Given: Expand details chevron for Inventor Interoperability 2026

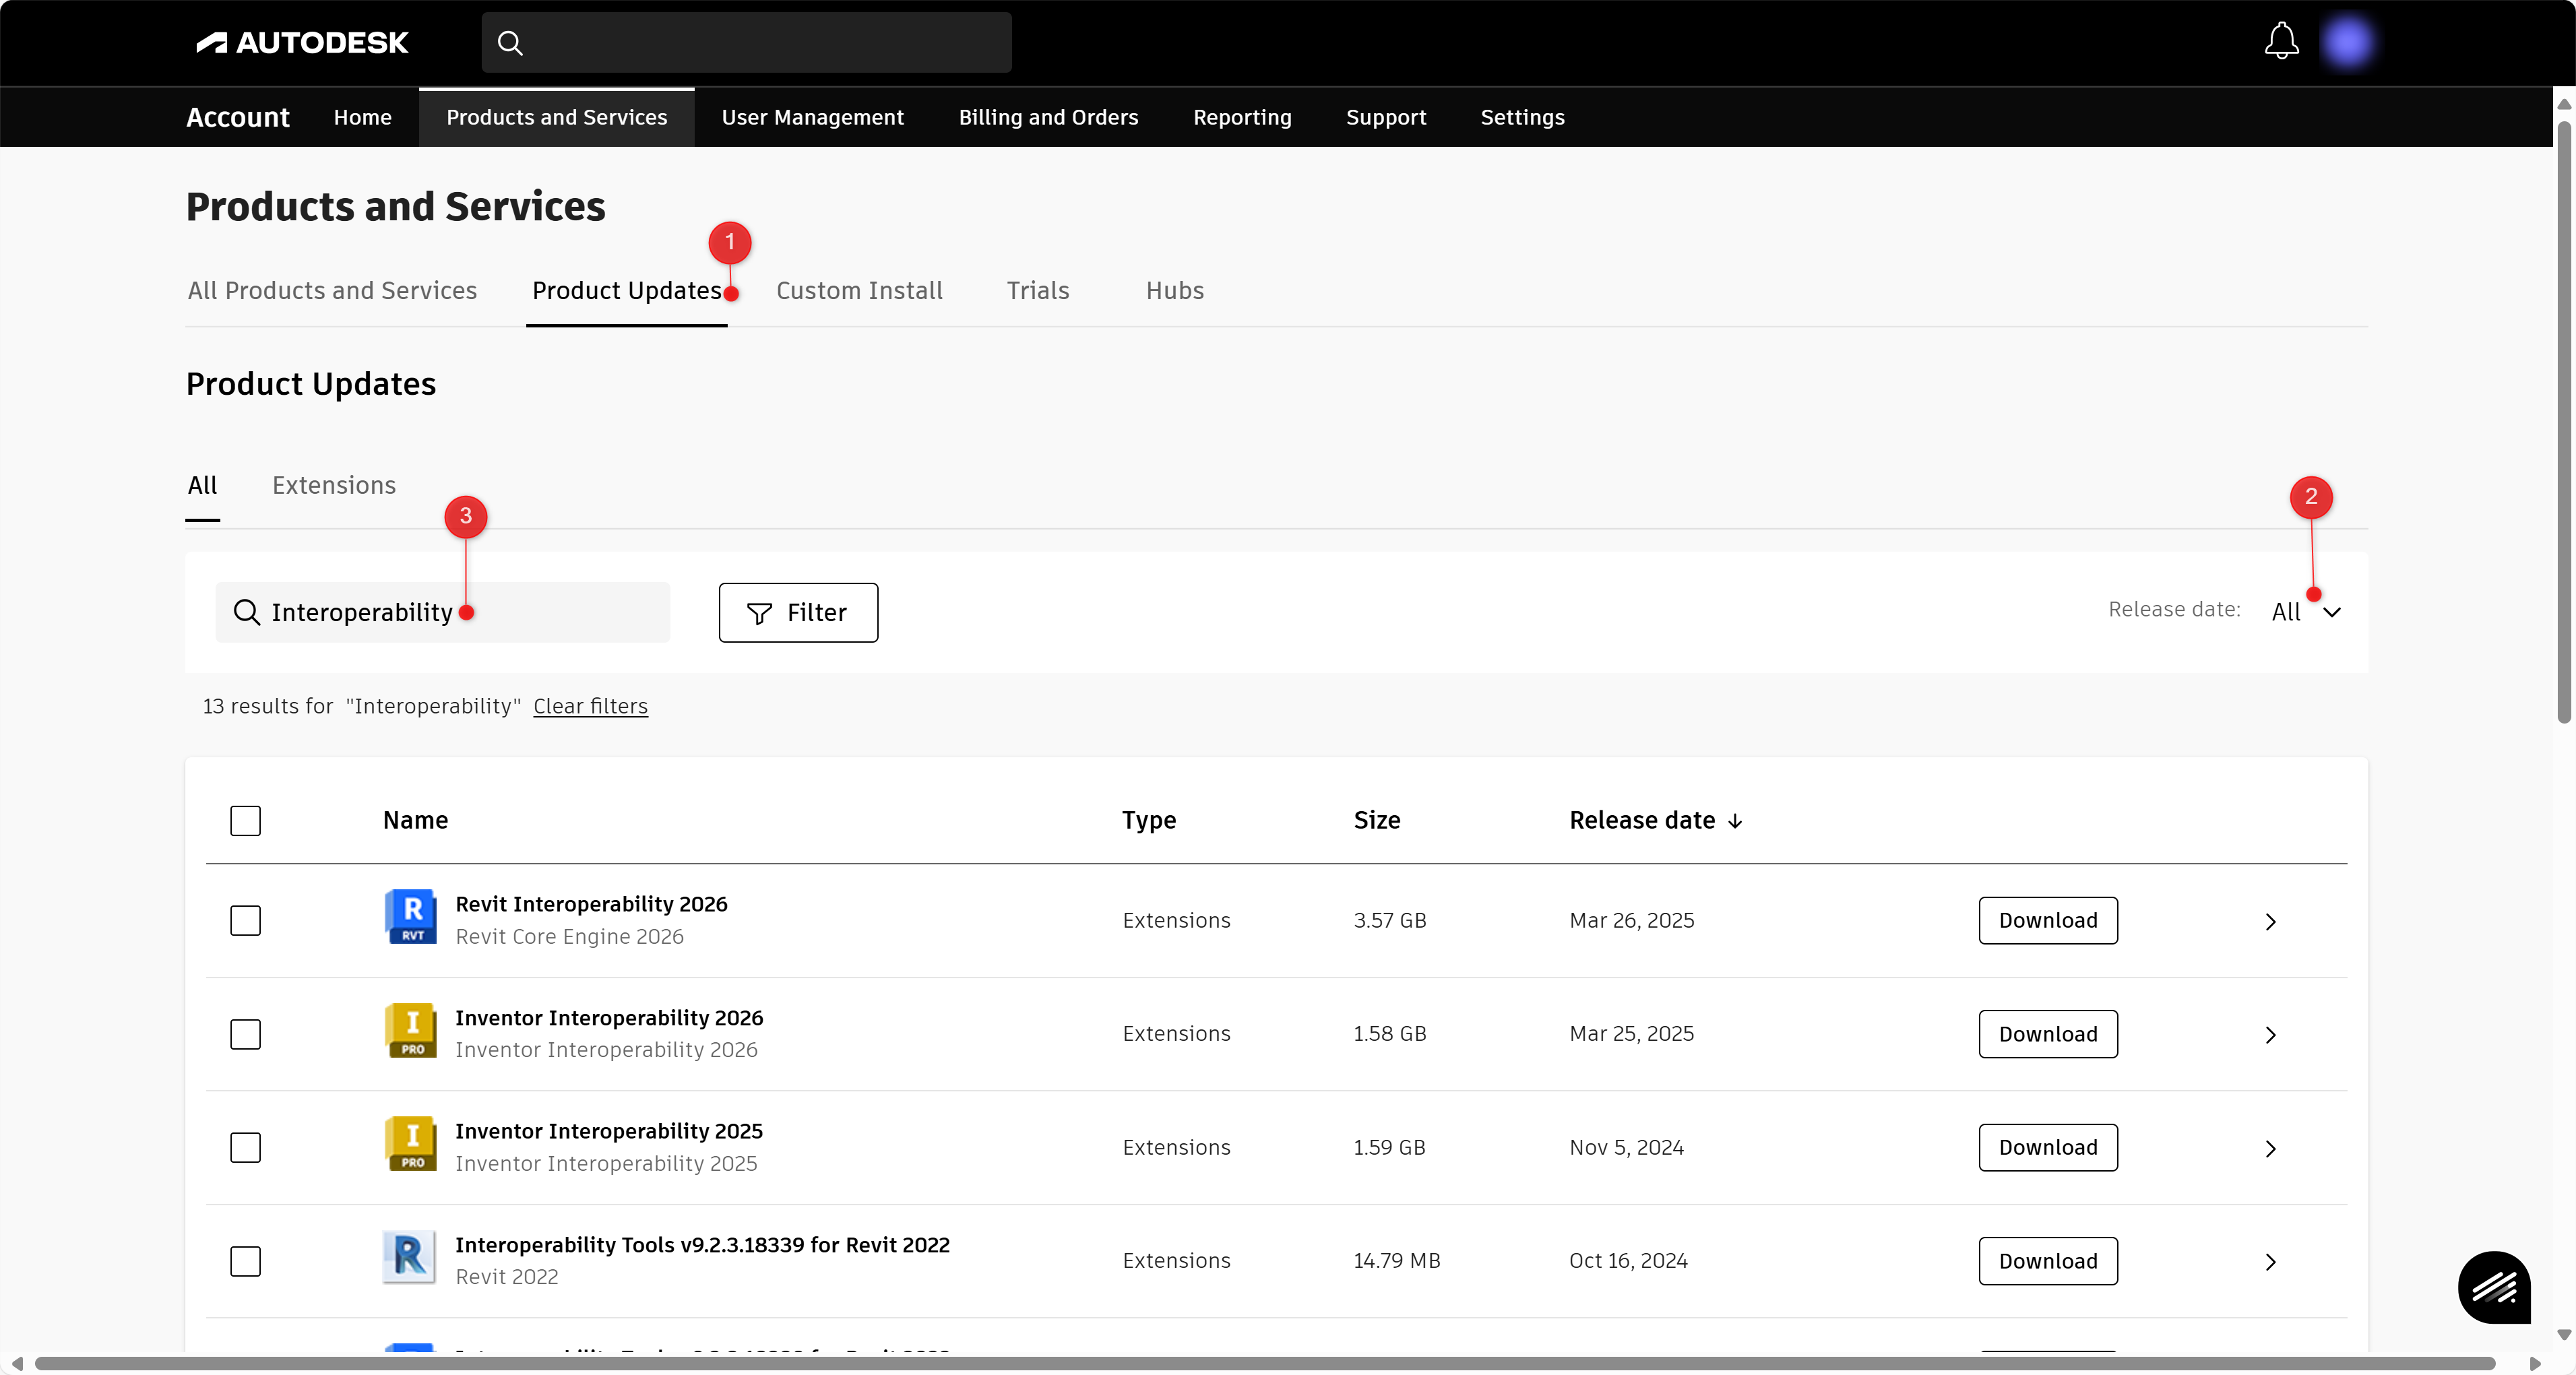Looking at the screenshot, I should pos(2270,1035).
